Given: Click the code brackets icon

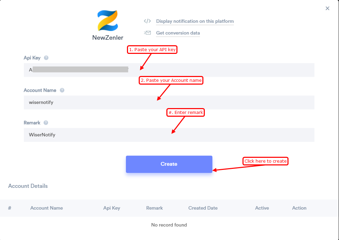Looking at the screenshot, I should point(147,21).
